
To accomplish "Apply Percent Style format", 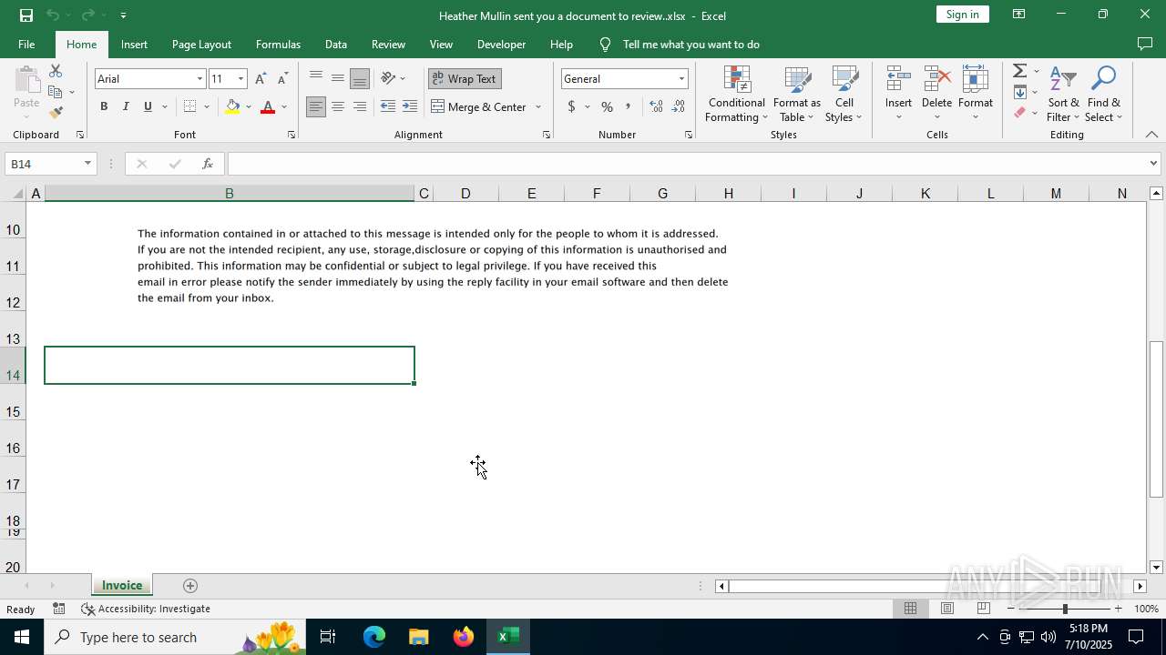I will tap(607, 107).
